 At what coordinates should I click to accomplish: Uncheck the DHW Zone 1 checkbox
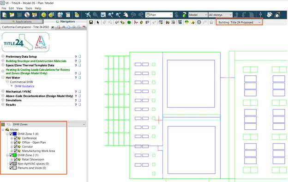[x=11, y=134]
